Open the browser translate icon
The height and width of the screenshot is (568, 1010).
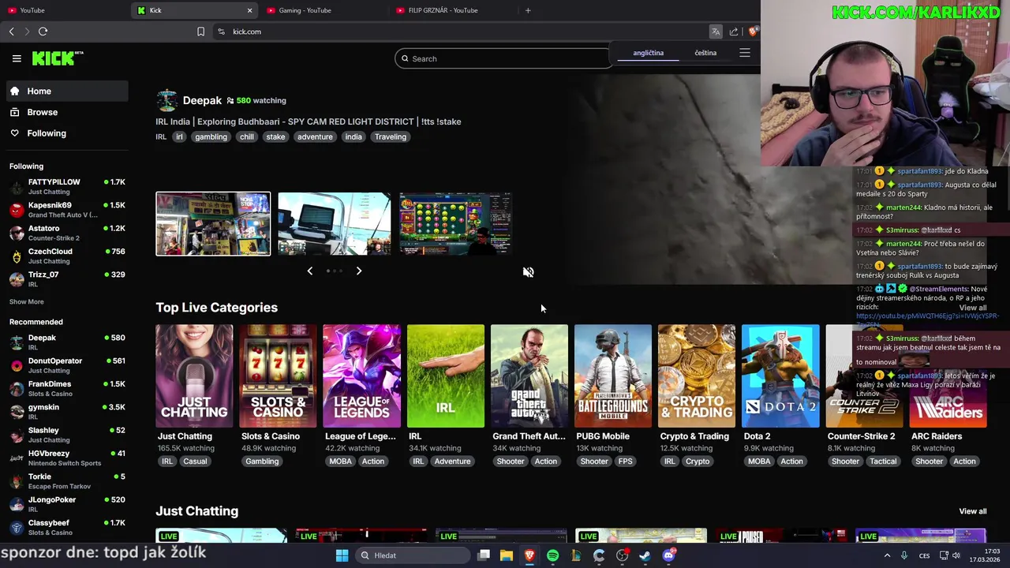[x=716, y=32]
